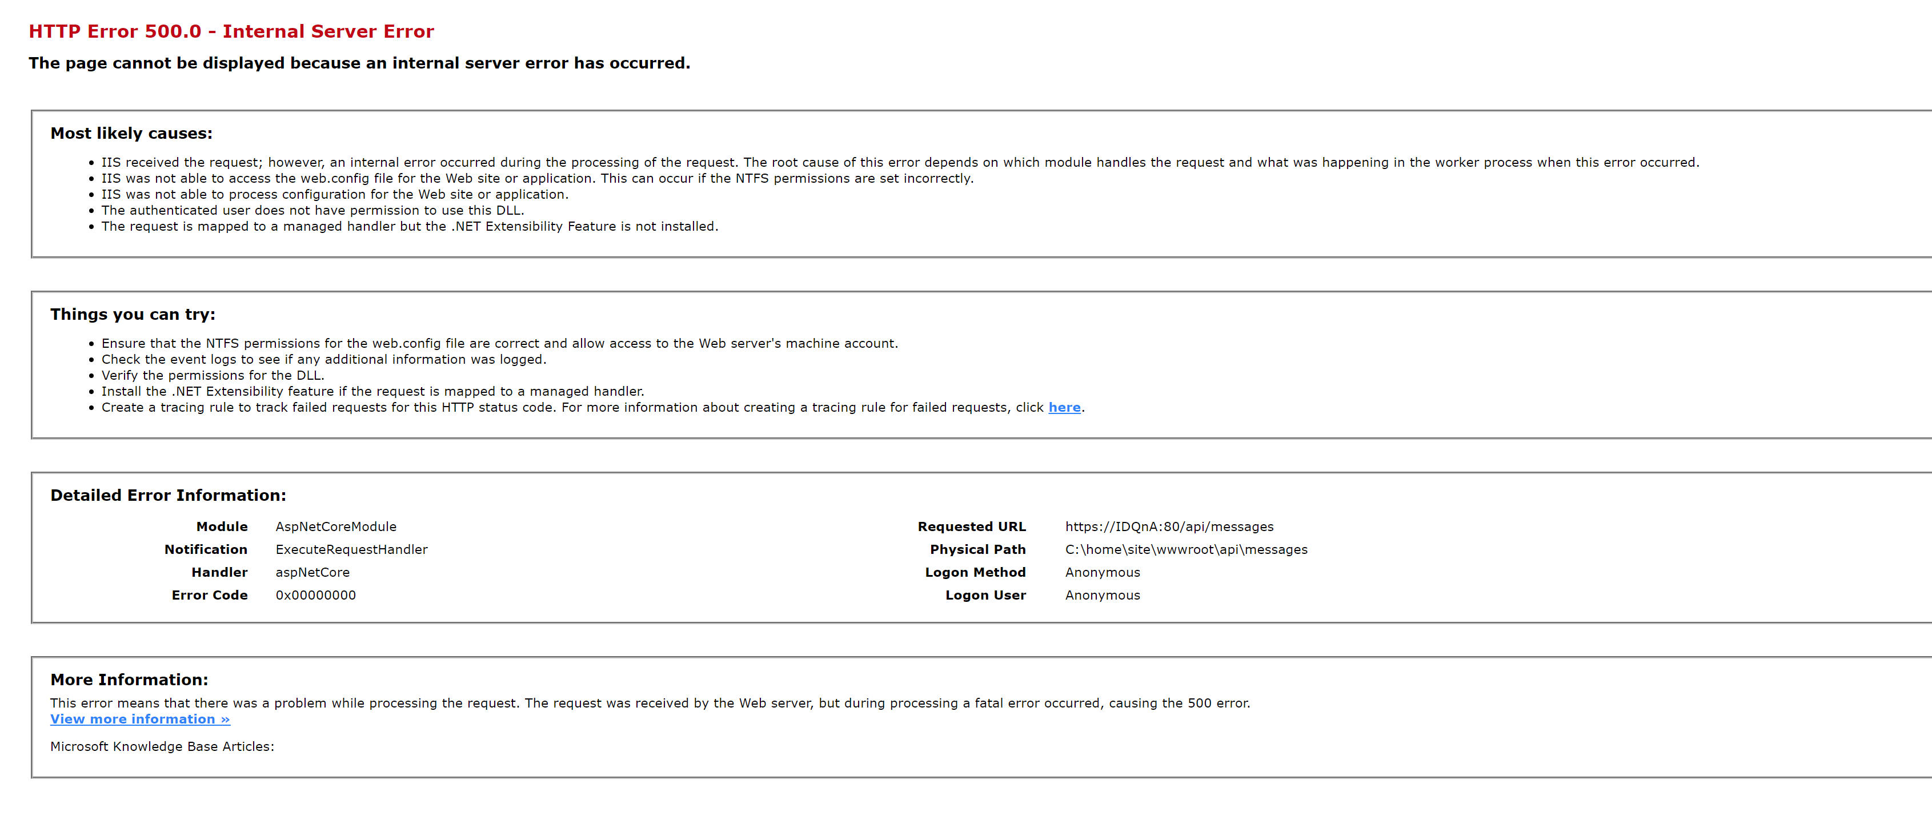Click the bullet 'IIS received the request; however…'
The width and height of the screenshot is (1932, 824).
click(x=900, y=163)
